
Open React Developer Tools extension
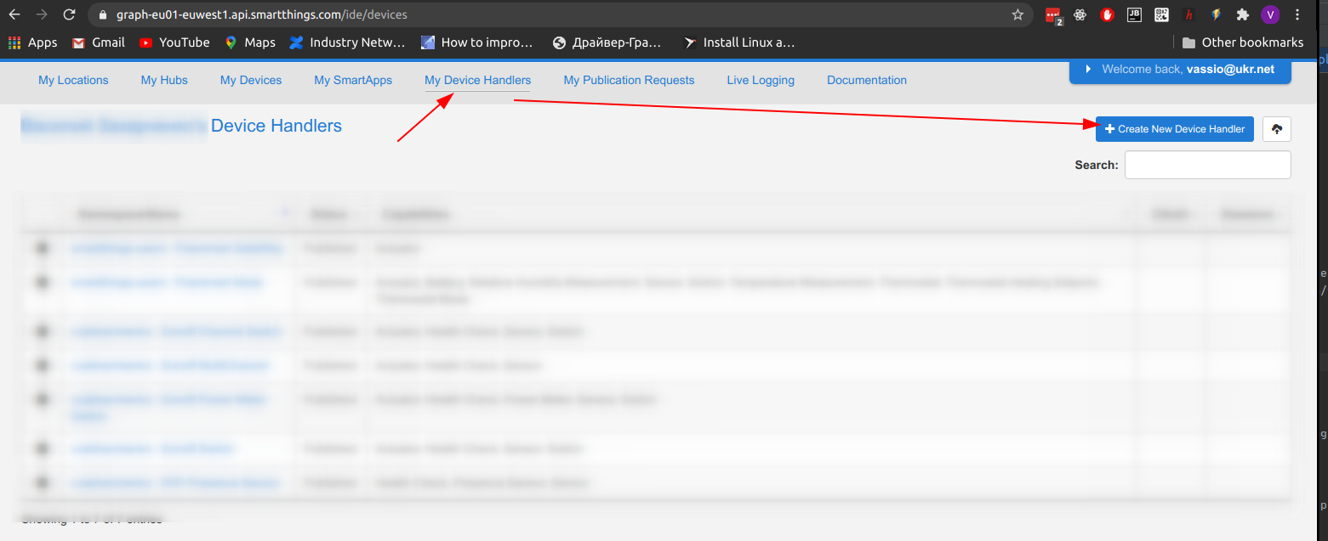click(1080, 14)
